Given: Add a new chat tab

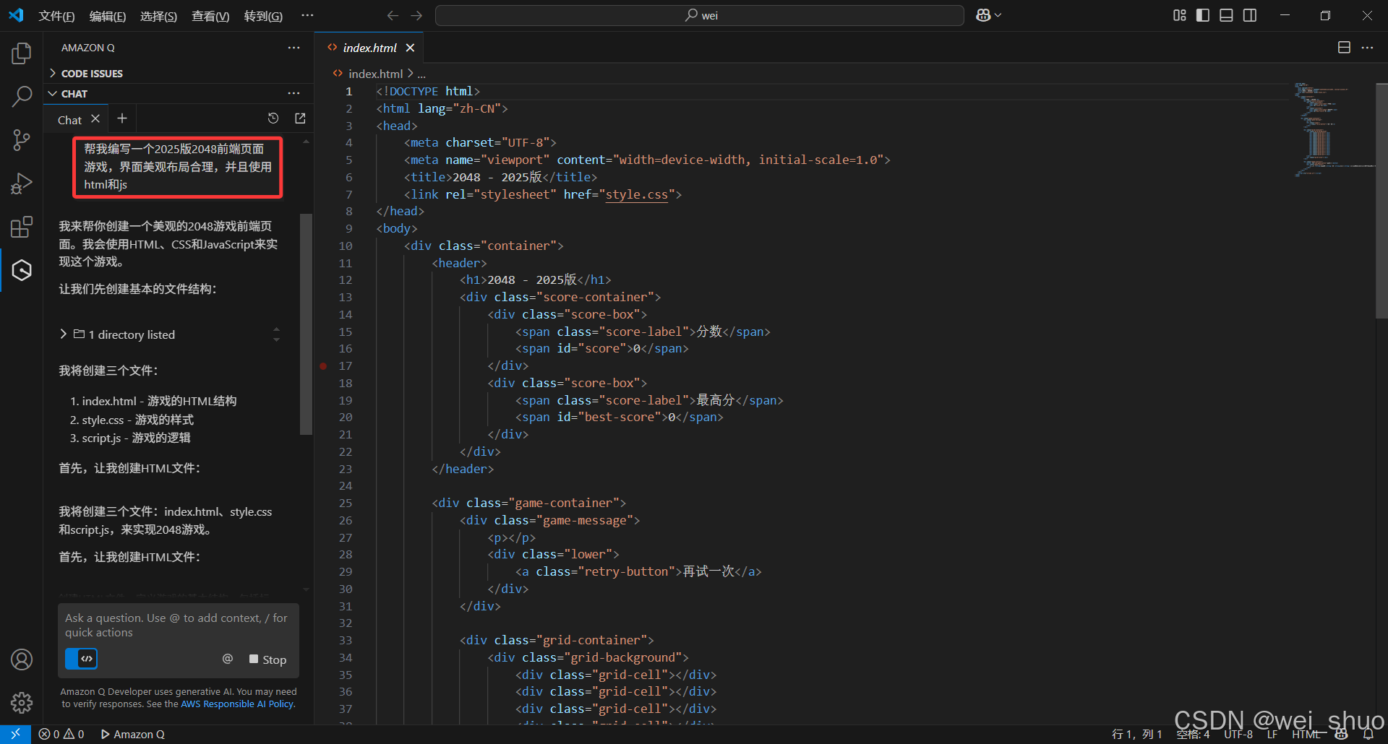Looking at the screenshot, I should tap(122, 118).
